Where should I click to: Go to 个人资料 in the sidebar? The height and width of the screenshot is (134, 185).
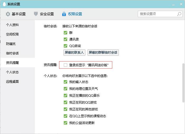click(x=17, y=25)
